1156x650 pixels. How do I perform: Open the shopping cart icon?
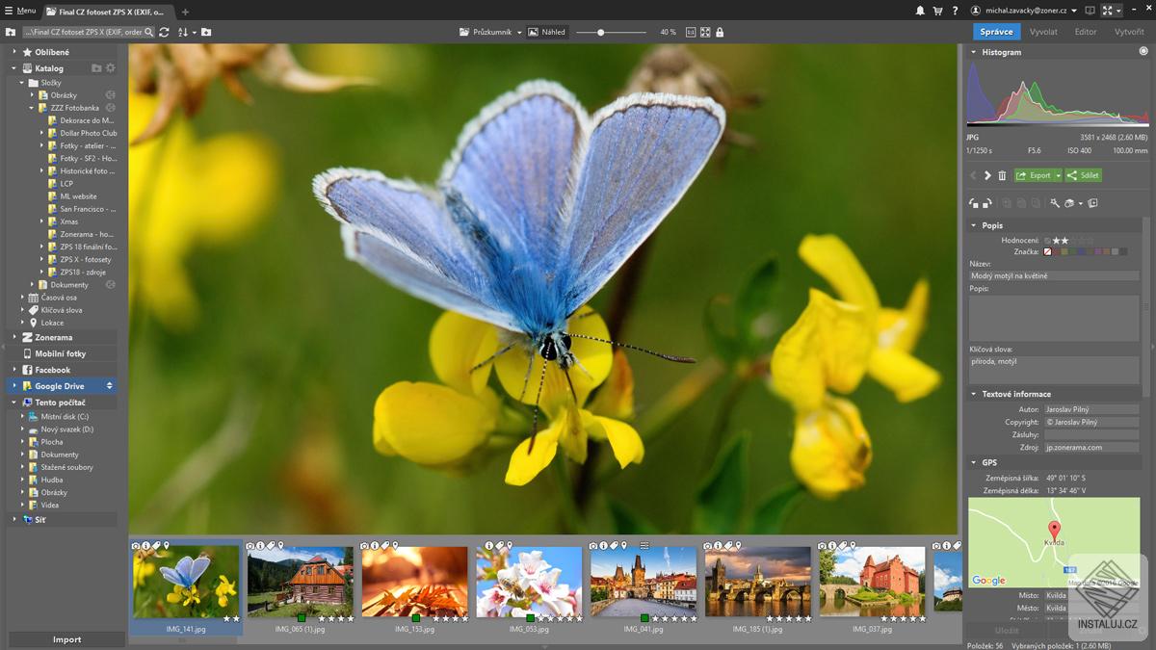click(x=937, y=11)
